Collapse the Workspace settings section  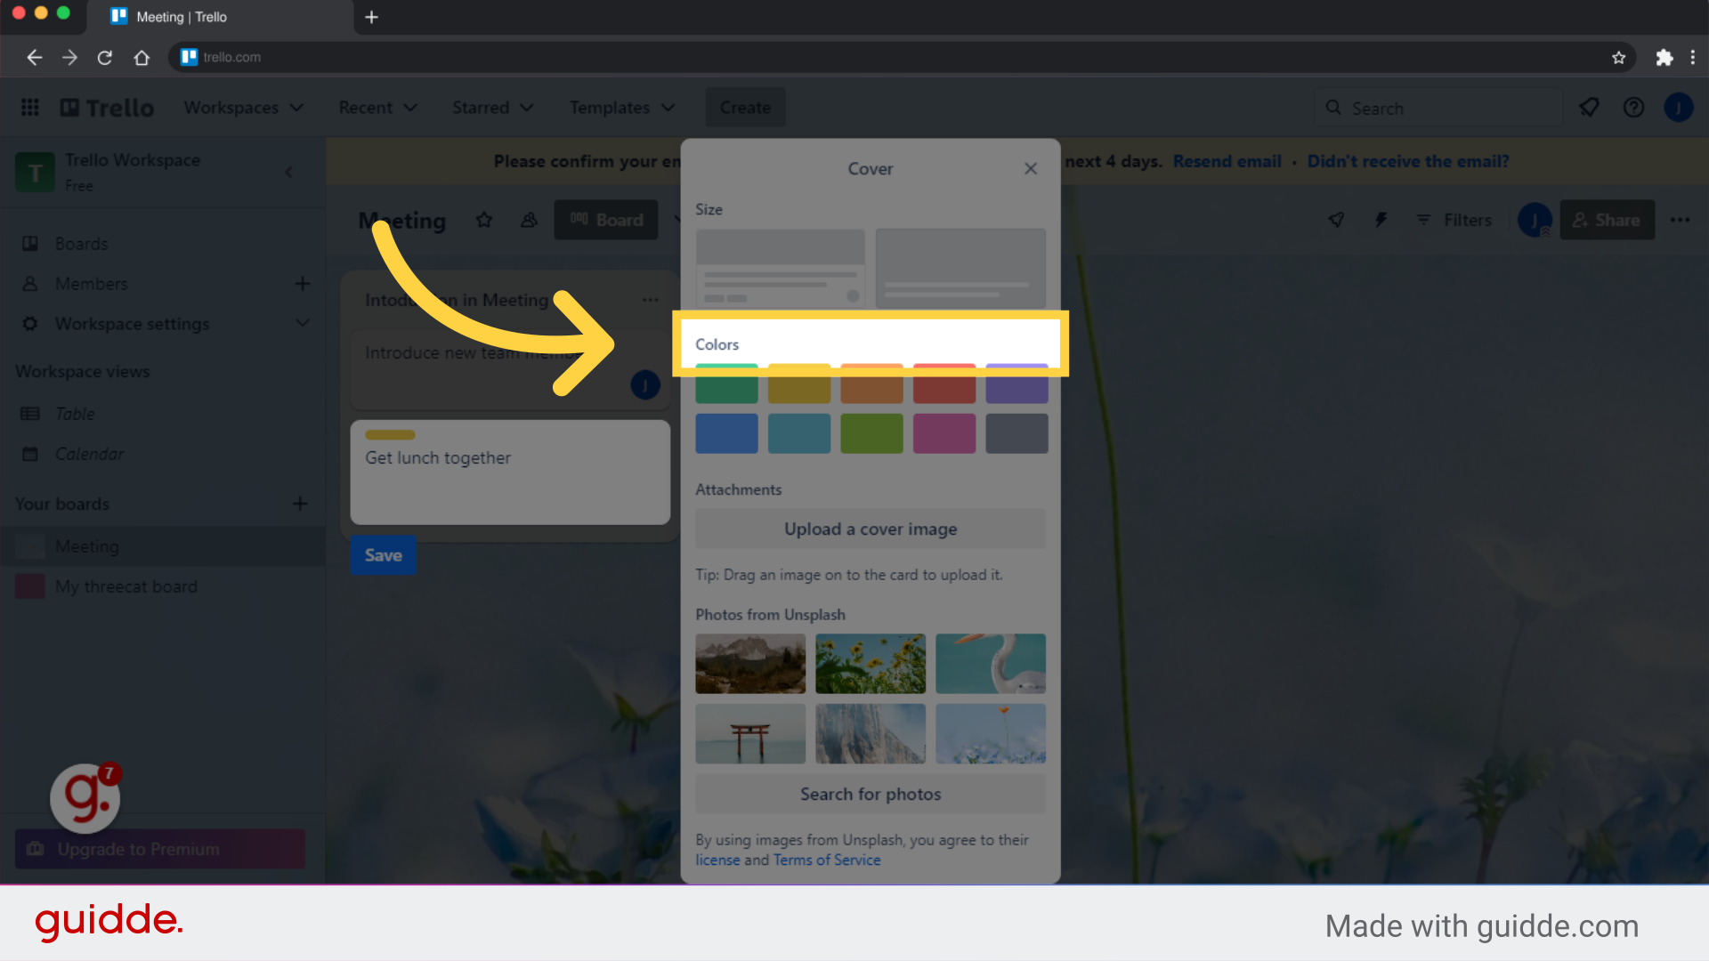click(303, 323)
